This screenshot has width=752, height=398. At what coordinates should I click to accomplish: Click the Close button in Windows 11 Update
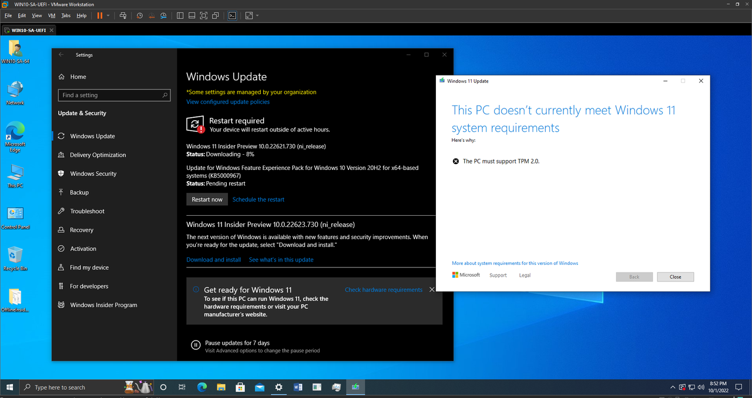(x=676, y=277)
